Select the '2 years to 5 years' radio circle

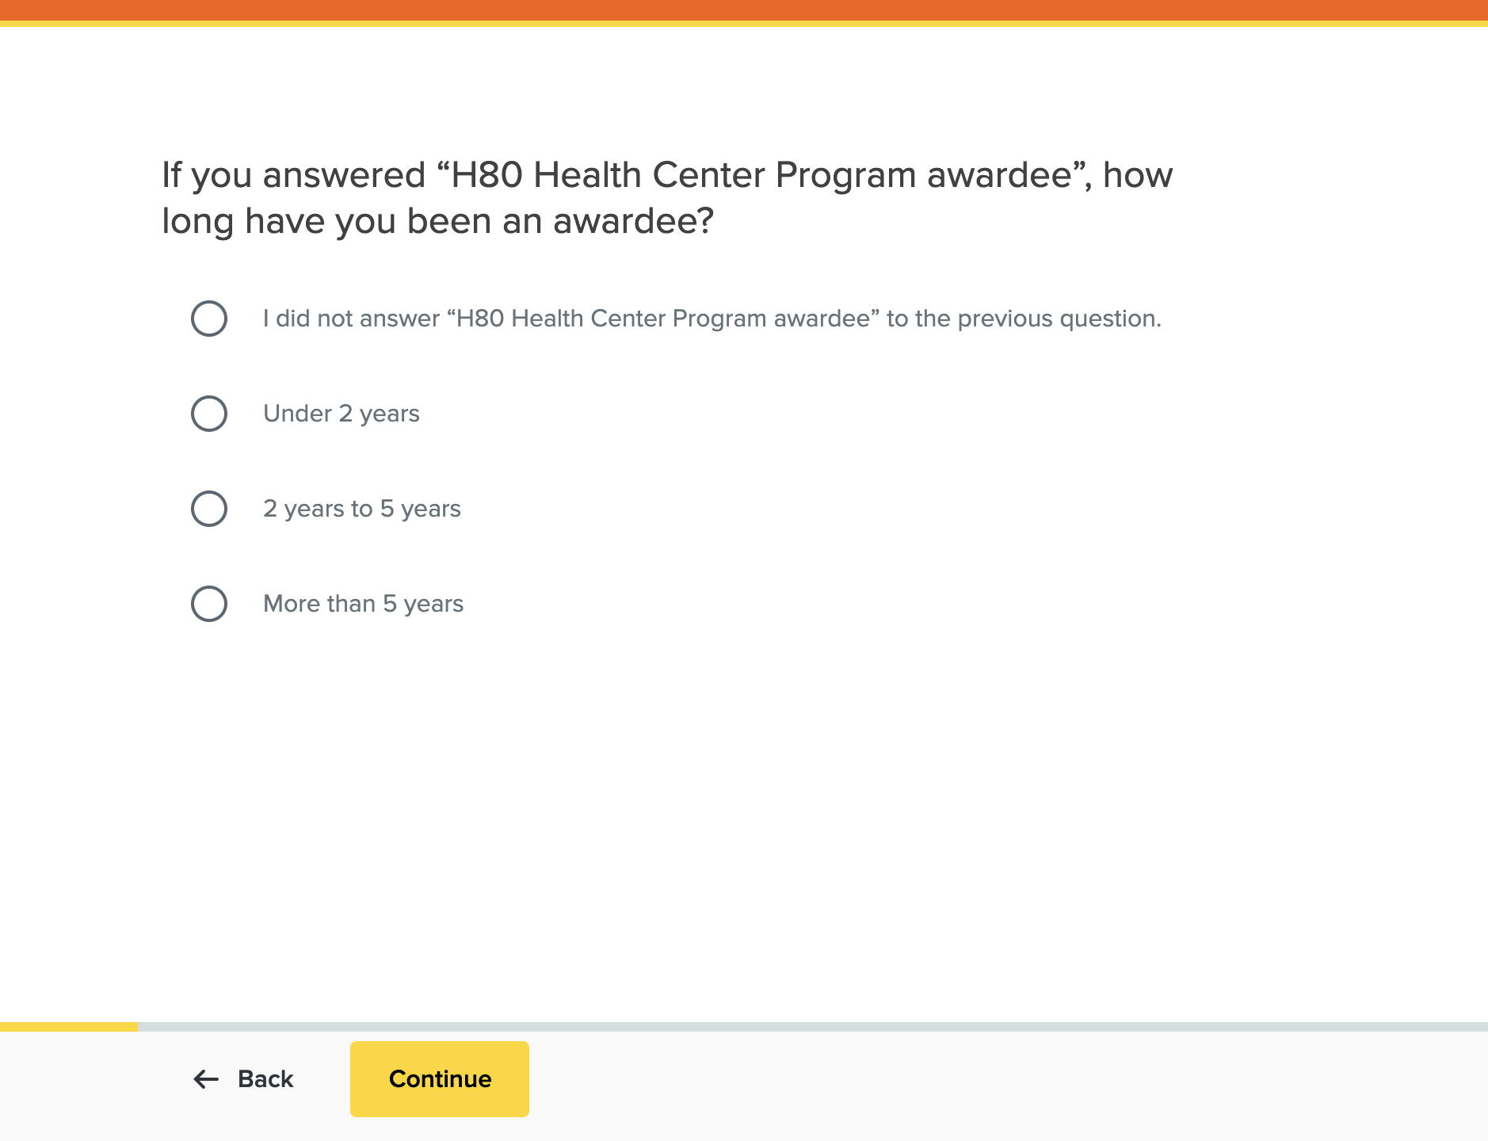pyautogui.click(x=209, y=509)
